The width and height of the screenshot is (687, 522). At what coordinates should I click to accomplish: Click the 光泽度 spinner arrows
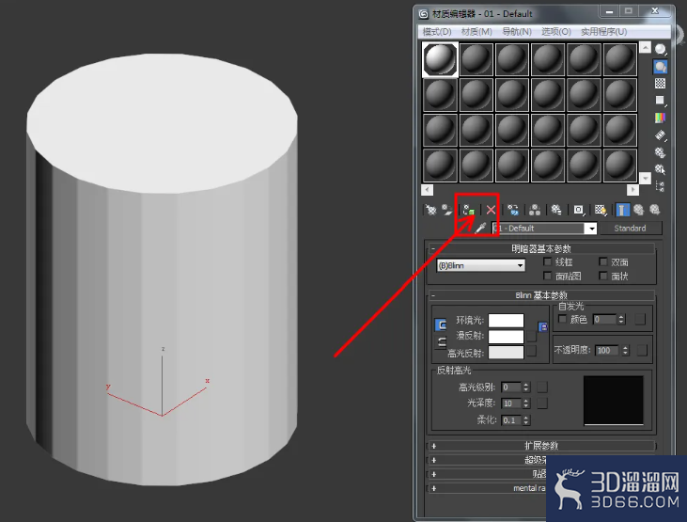tap(526, 403)
